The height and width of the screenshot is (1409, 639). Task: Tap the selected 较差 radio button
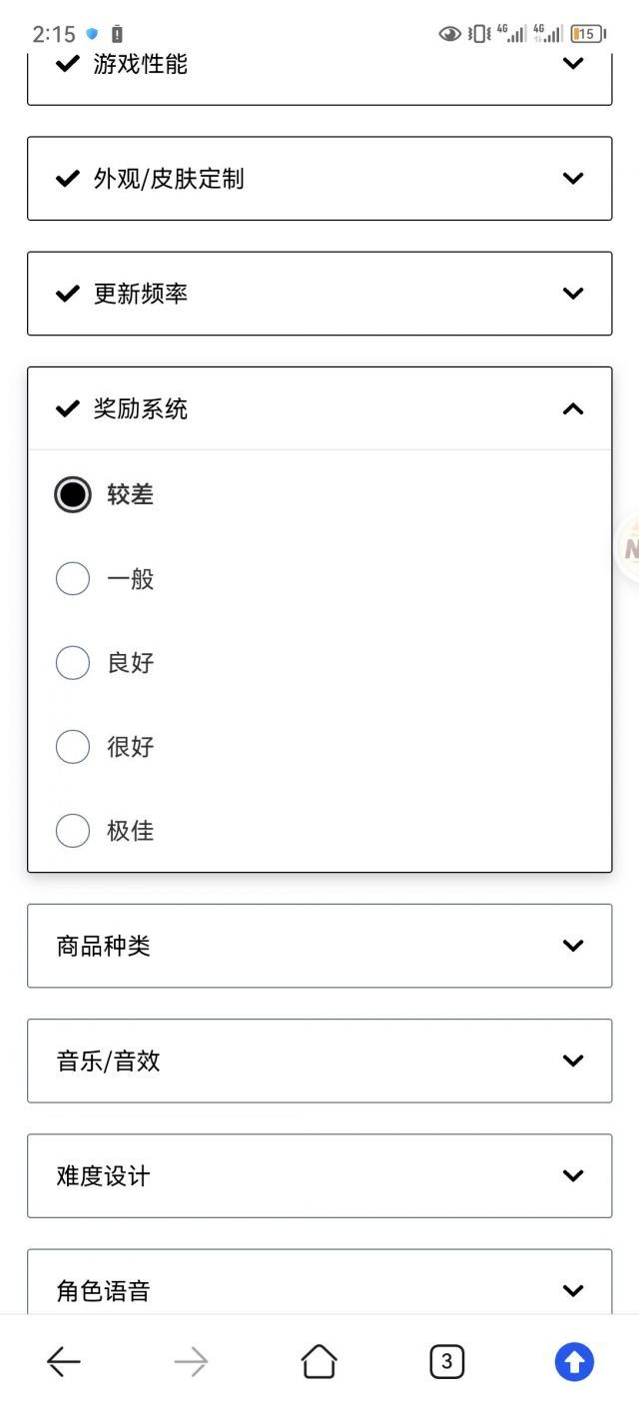click(73, 494)
